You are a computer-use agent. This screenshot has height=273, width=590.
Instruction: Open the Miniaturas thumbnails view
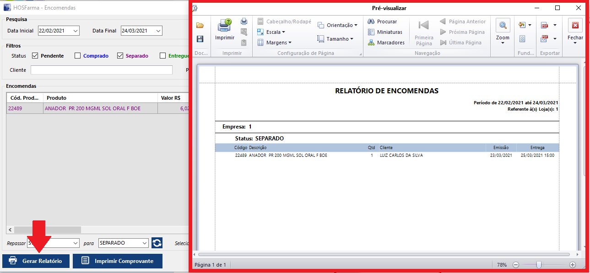[x=371, y=32]
